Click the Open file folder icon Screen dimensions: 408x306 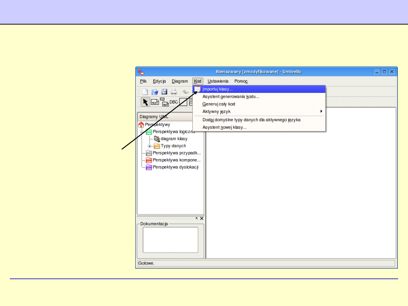point(155,91)
